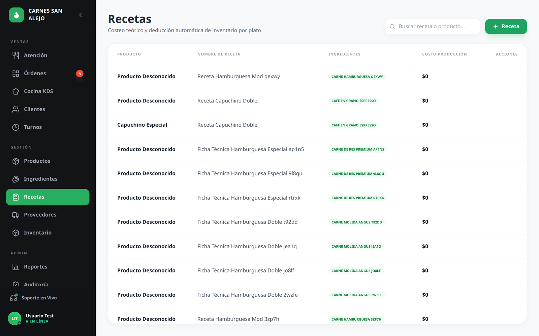Open the Atención menu item

point(47,55)
